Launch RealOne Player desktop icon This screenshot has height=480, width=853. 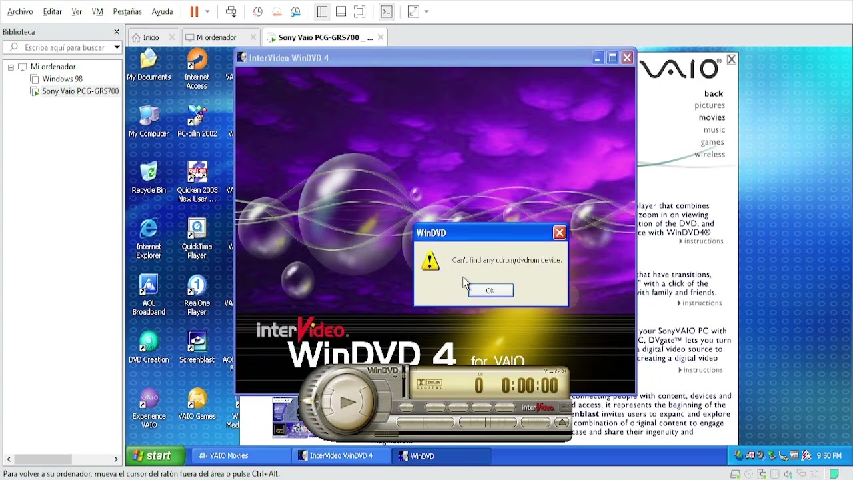click(197, 295)
